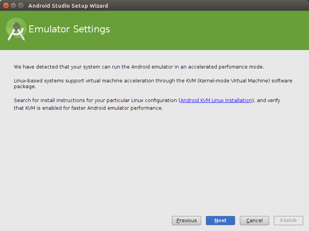Click the Android Studio Setup Wizard title
The height and width of the screenshot is (231, 309).
68,6
